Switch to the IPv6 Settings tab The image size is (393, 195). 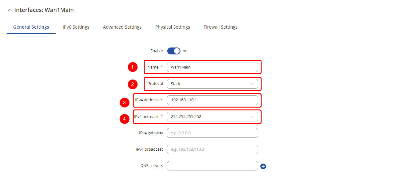click(x=76, y=27)
